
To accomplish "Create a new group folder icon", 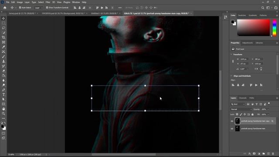I will click(x=263, y=154).
